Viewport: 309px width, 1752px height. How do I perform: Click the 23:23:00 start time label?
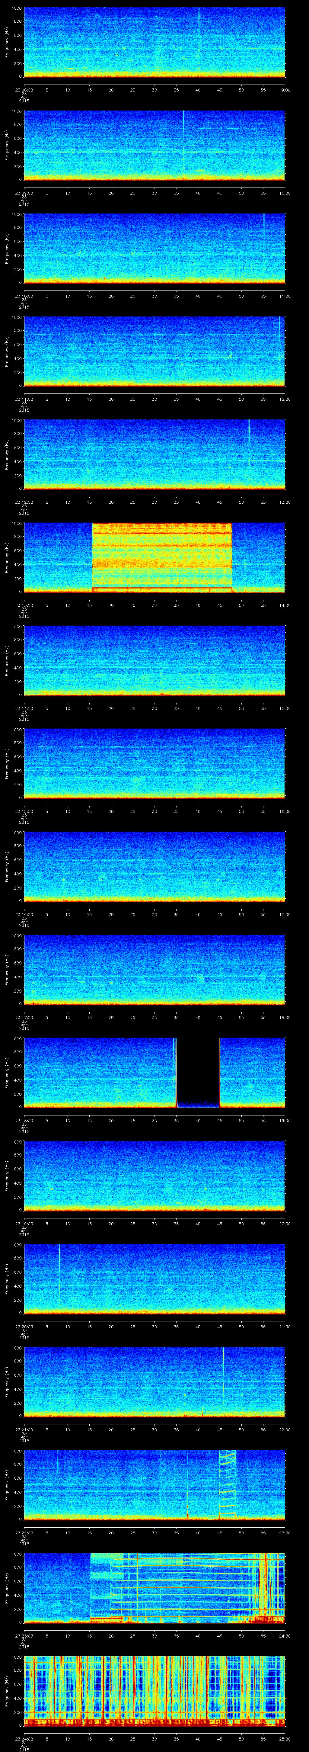tap(24, 1636)
